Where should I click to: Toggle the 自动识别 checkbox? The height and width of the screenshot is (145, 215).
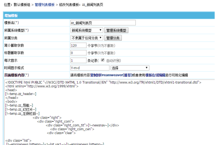click(x=102, y=60)
